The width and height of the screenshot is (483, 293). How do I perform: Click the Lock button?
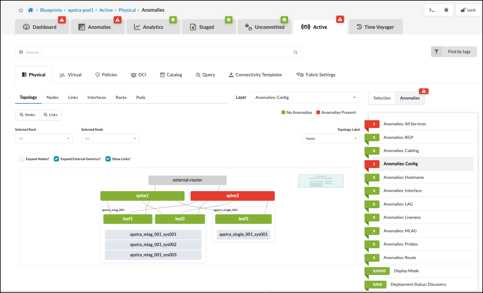point(468,10)
